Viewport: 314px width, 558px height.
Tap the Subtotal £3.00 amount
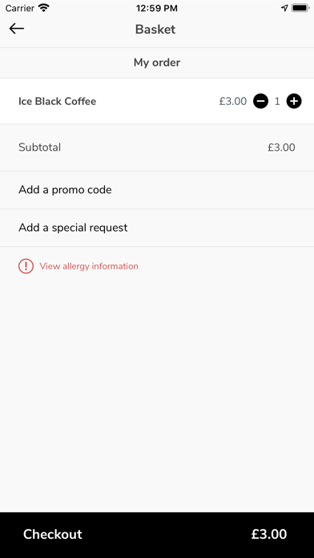pyautogui.click(x=281, y=148)
